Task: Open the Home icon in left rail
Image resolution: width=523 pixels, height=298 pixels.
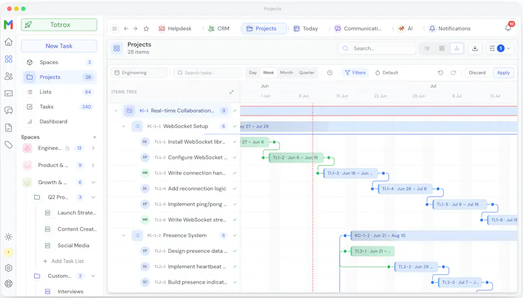Action: pyautogui.click(x=8, y=42)
